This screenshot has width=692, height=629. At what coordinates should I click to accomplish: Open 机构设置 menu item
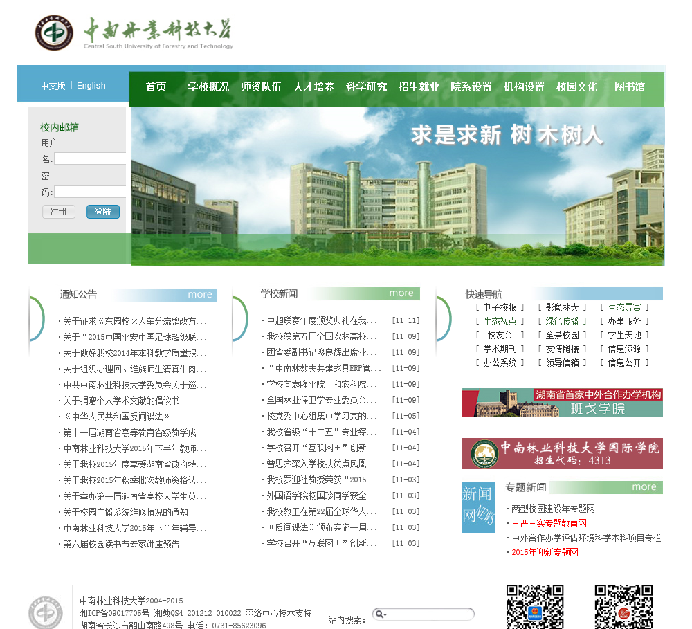click(525, 86)
